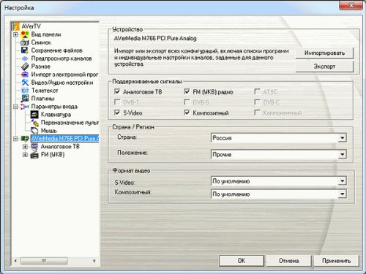This screenshot has height=274, width=366.
Task: Open the Положение dropdown showing Прочие
Action: pyautogui.click(x=278, y=154)
